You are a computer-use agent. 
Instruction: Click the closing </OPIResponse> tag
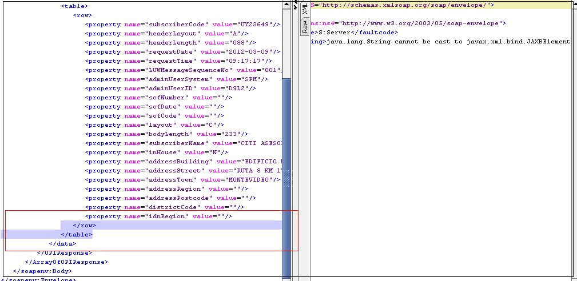pos(65,253)
